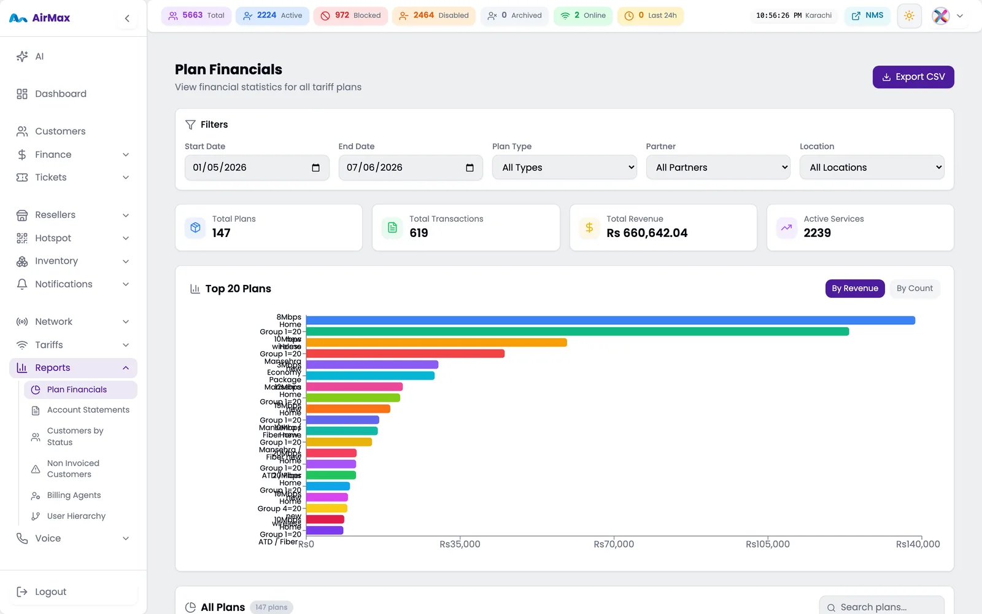Click the 972 Blocked customers badge
Image resolution: width=982 pixels, height=614 pixels.
click(350, 15)
